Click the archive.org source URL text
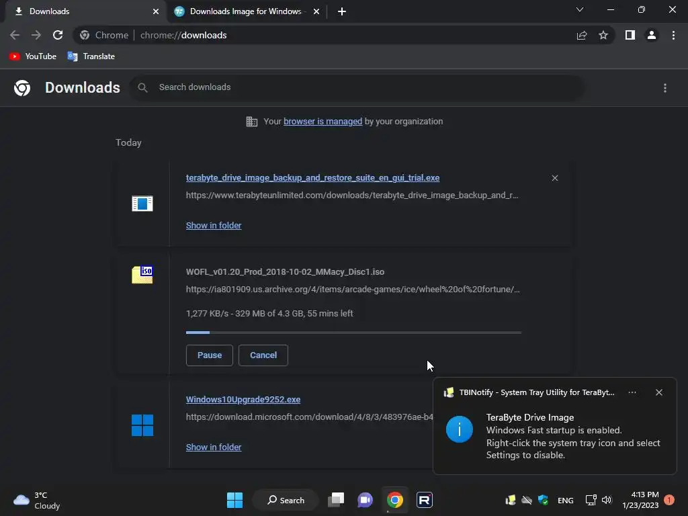 pos(353,290)
